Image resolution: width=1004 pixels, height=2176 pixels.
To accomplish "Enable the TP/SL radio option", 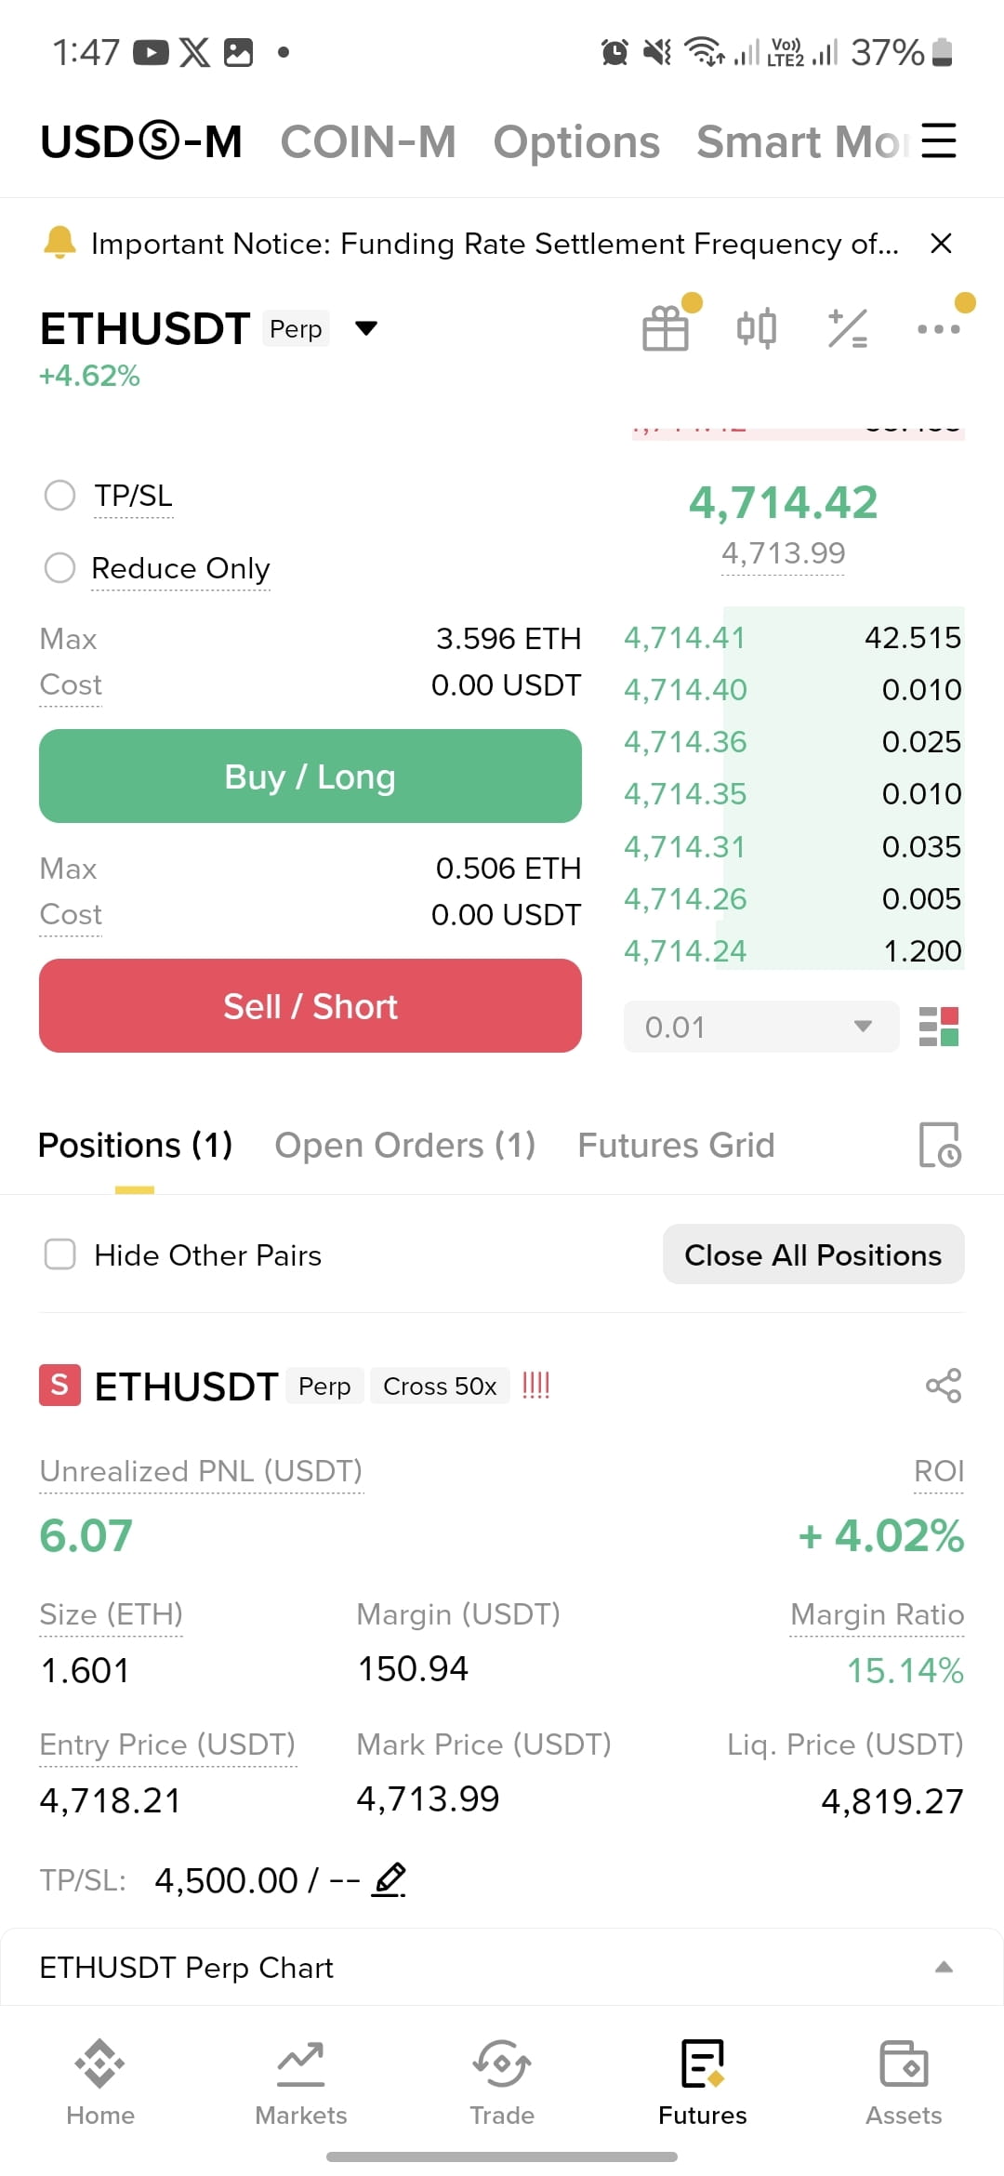I will click(x=60, y=496).
